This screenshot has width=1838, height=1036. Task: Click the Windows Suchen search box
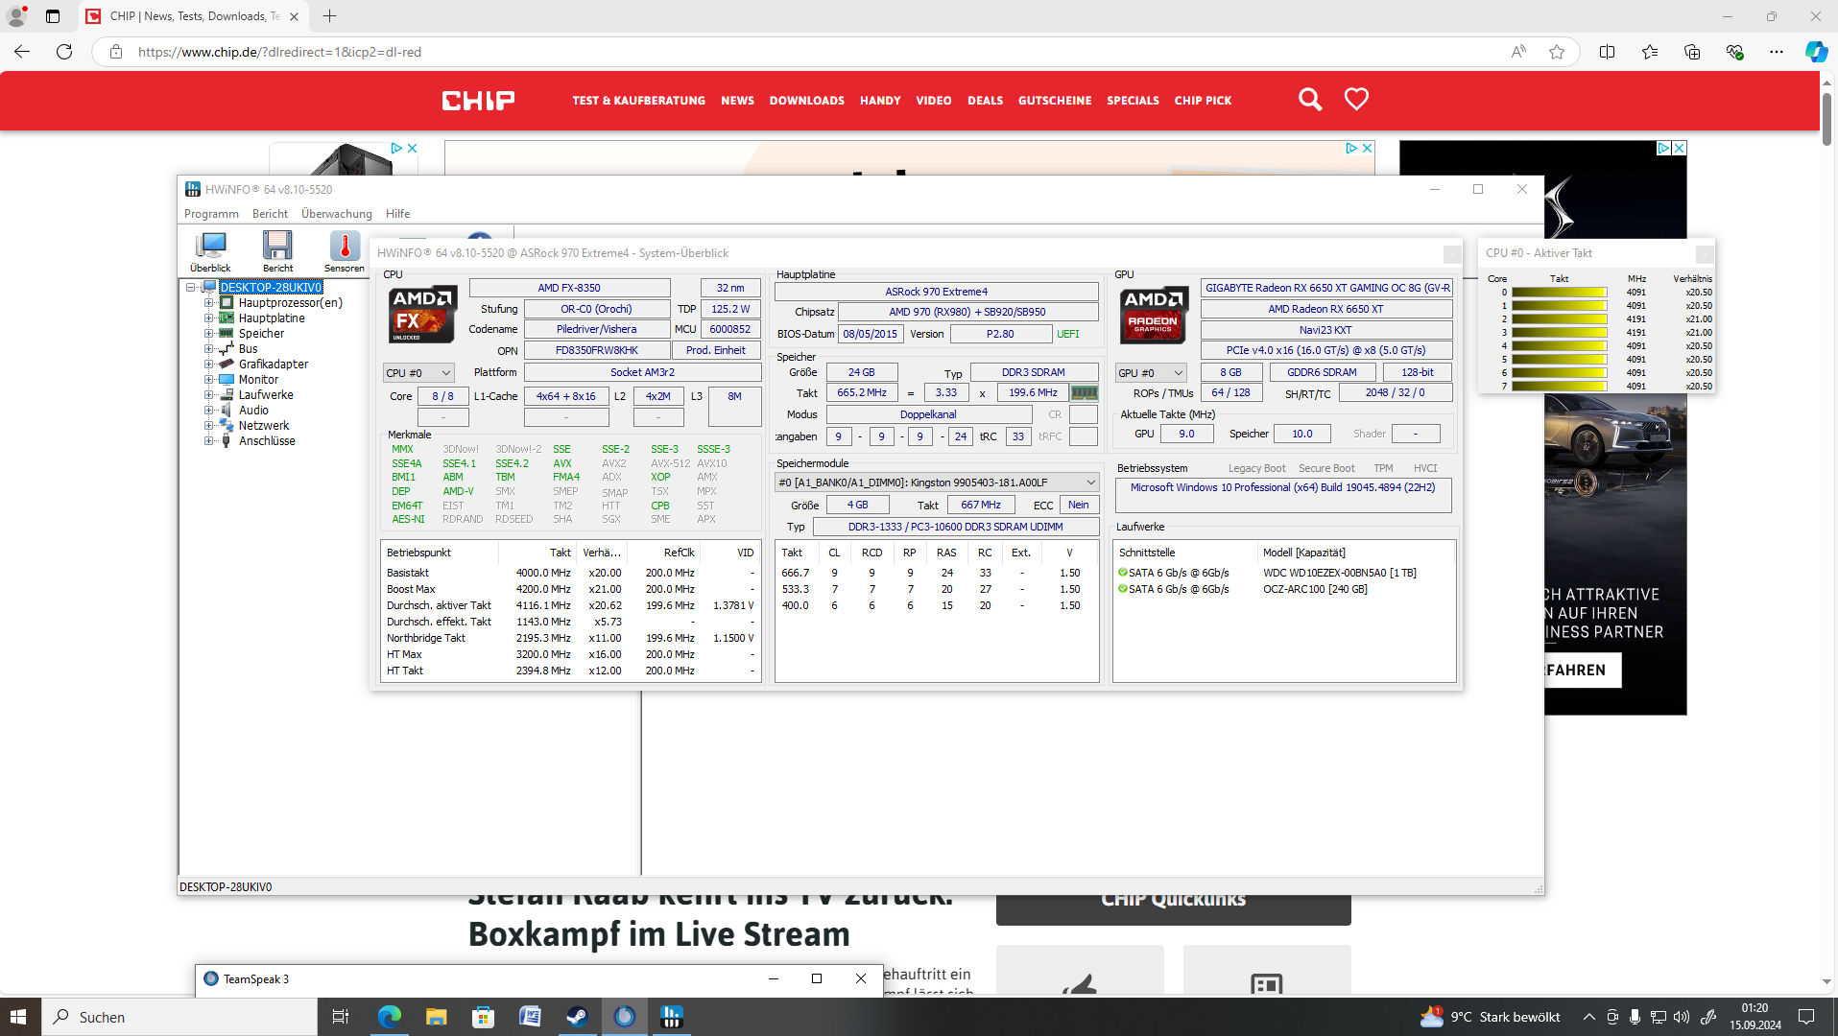pos(179,1017)
